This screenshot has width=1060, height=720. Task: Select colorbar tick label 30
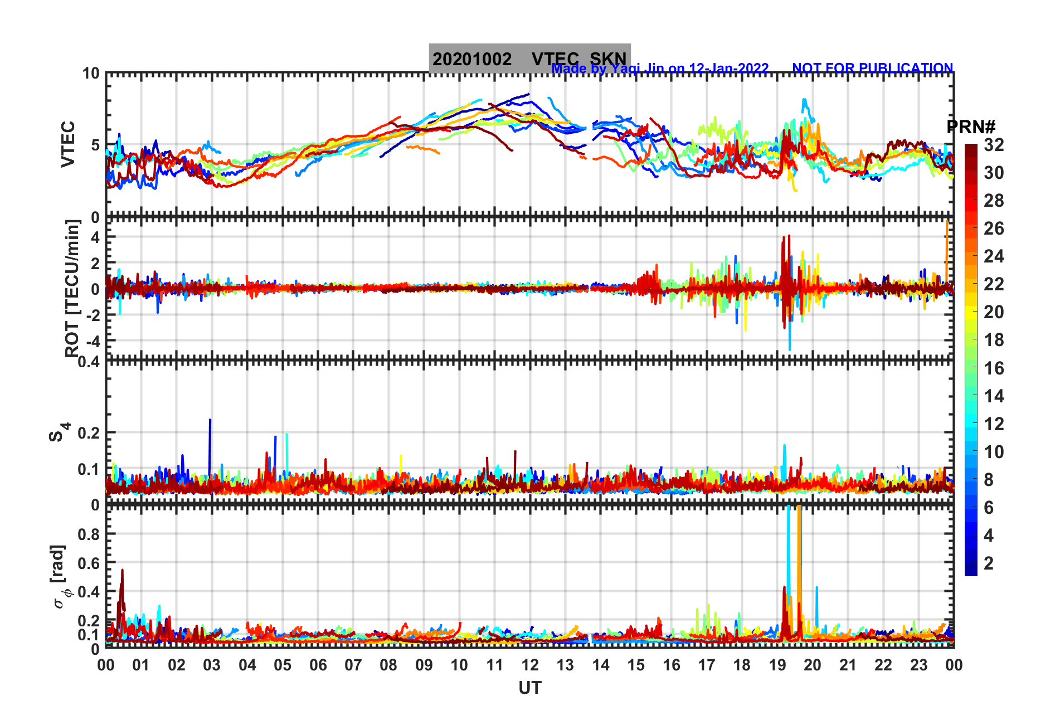994,173
